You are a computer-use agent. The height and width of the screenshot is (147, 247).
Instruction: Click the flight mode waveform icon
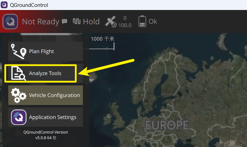click(77, 21)
